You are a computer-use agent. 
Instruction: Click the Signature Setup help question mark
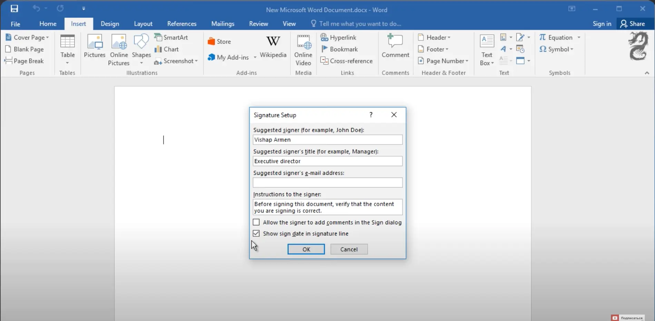[x=371, y=115]
